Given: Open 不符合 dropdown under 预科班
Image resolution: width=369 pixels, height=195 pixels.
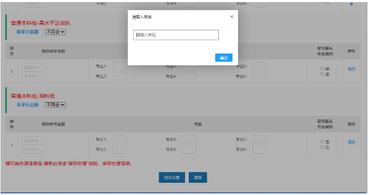Looking at the screenshot, I should (x=55, y=105).
